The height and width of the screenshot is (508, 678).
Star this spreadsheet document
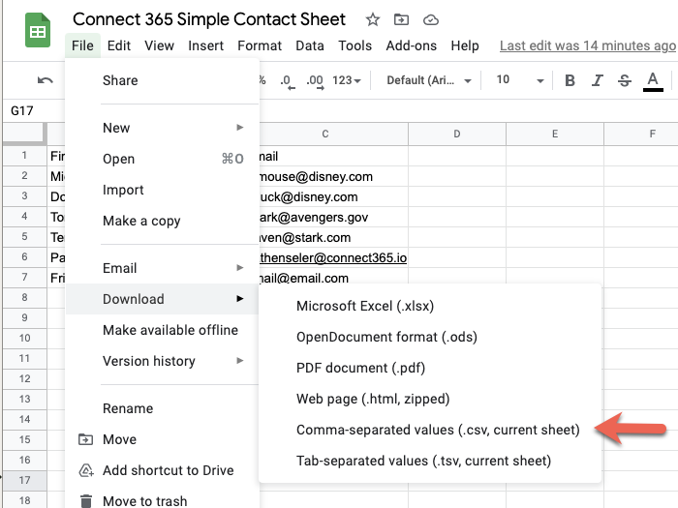tap(373, 19)
